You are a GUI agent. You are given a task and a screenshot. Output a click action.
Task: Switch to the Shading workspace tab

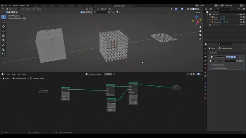pyautogui.click(x=80, y=6)
